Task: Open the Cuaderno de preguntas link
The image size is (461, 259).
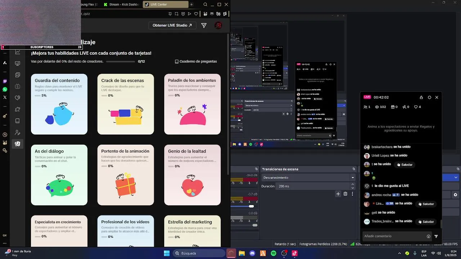Action: click(196, 62)
